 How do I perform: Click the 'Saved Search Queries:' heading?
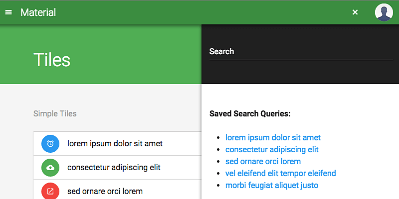tap(250, 114)
